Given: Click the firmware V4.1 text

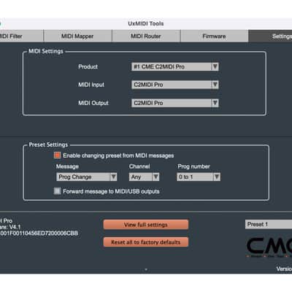Looking at the screenshot, I should pos(10,227).
